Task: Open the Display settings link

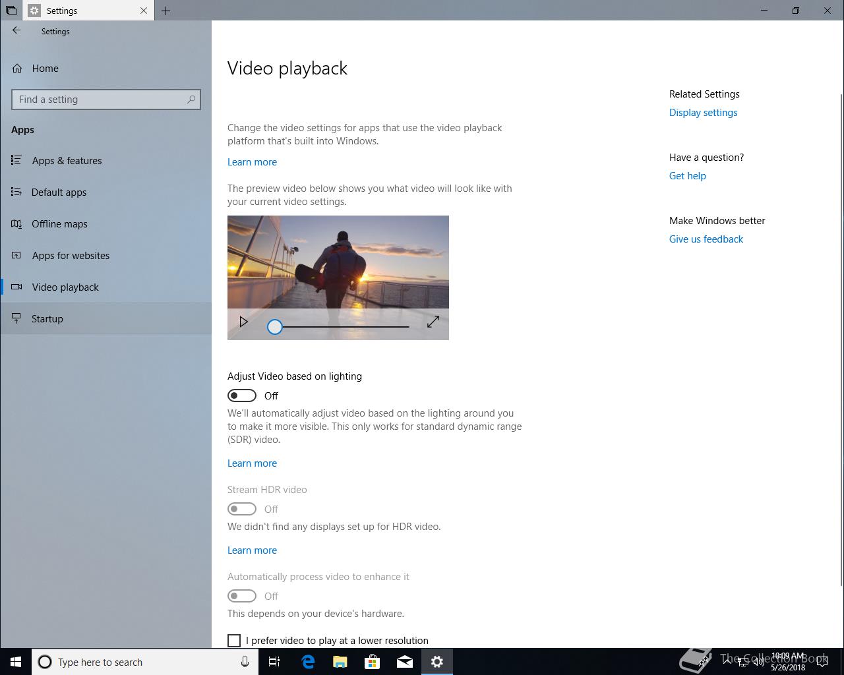Action: (703, 113)
